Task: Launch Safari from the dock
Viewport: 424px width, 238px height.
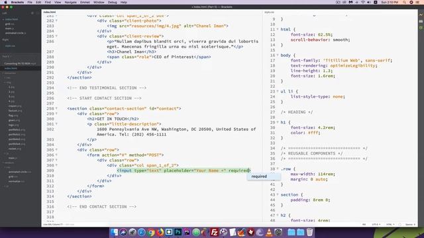Action: pyautogui.click(x=141, y=232)
